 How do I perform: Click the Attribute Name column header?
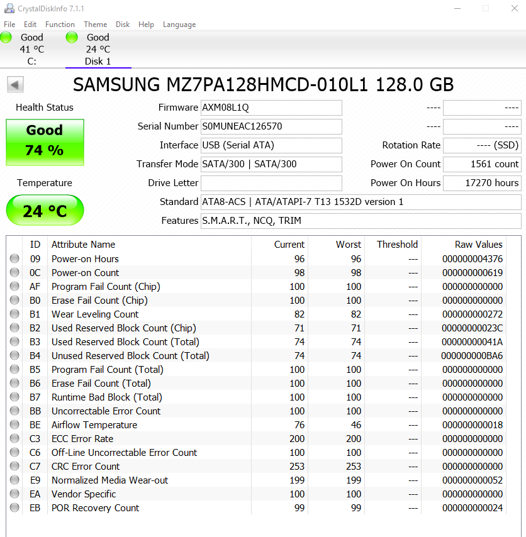coord(83,245)
